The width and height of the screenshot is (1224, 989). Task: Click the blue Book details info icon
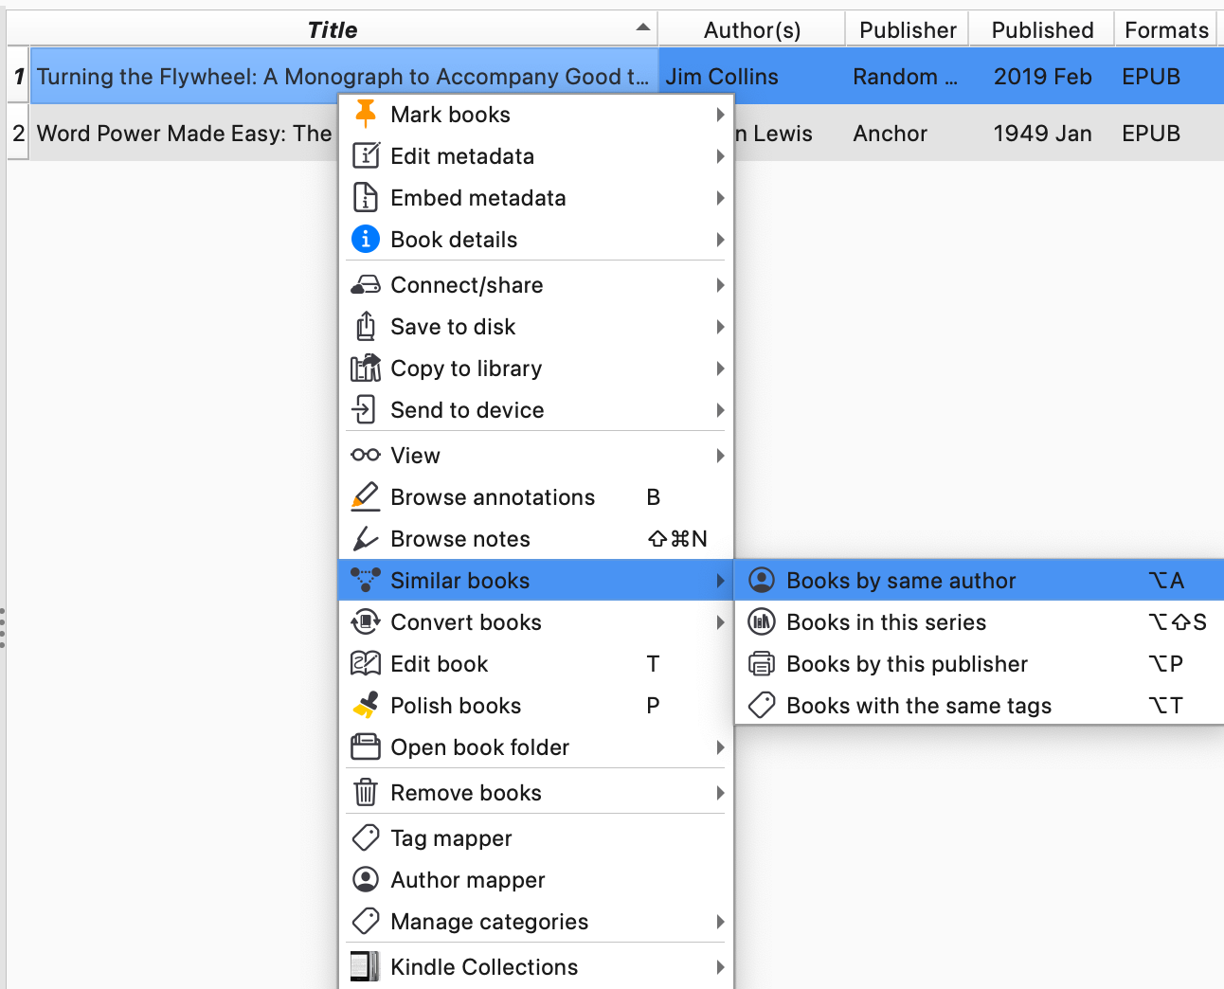pos(366,240)
